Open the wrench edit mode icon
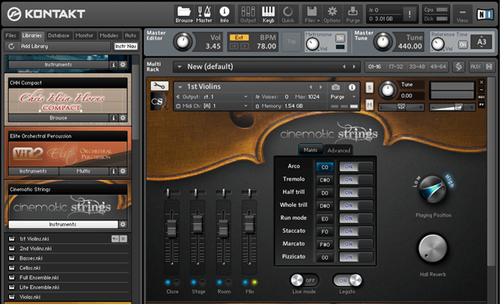 pos(159,86)
